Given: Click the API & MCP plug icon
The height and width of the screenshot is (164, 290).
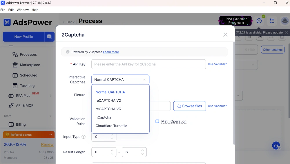Looking at the screenshot, I should pyautogui.click(x=11, y=105).
